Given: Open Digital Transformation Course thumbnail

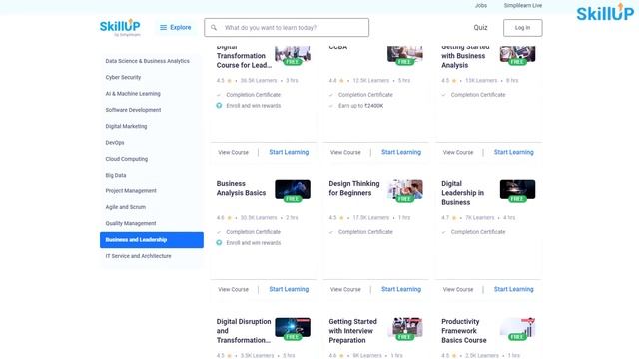Looking at the screenshot, I should click(x=293, y=54).
